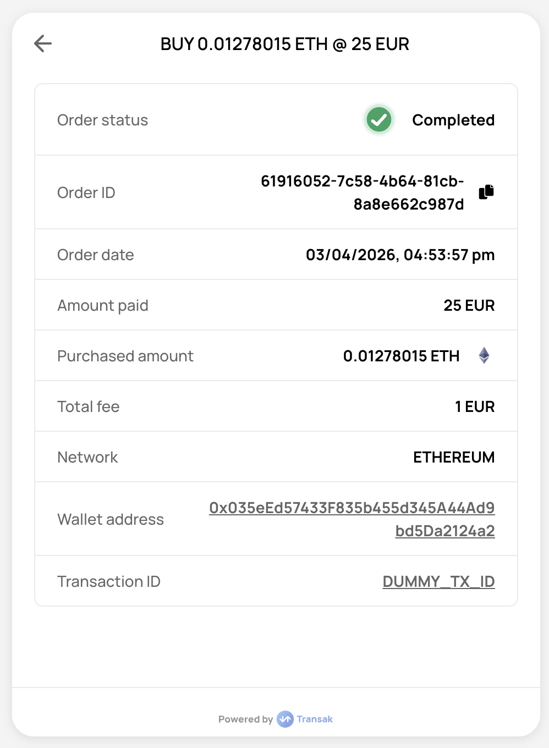The image size is (549, 748).
Task: Click the green completed checkmark icon
Action: click(379, 120)
